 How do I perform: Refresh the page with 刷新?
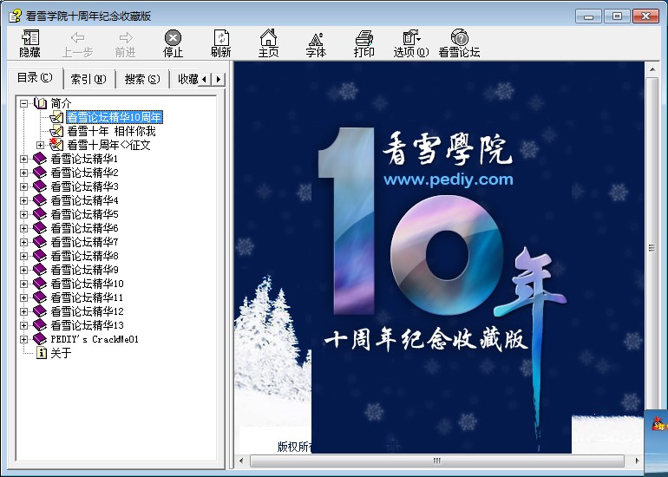tap(220, 43)
